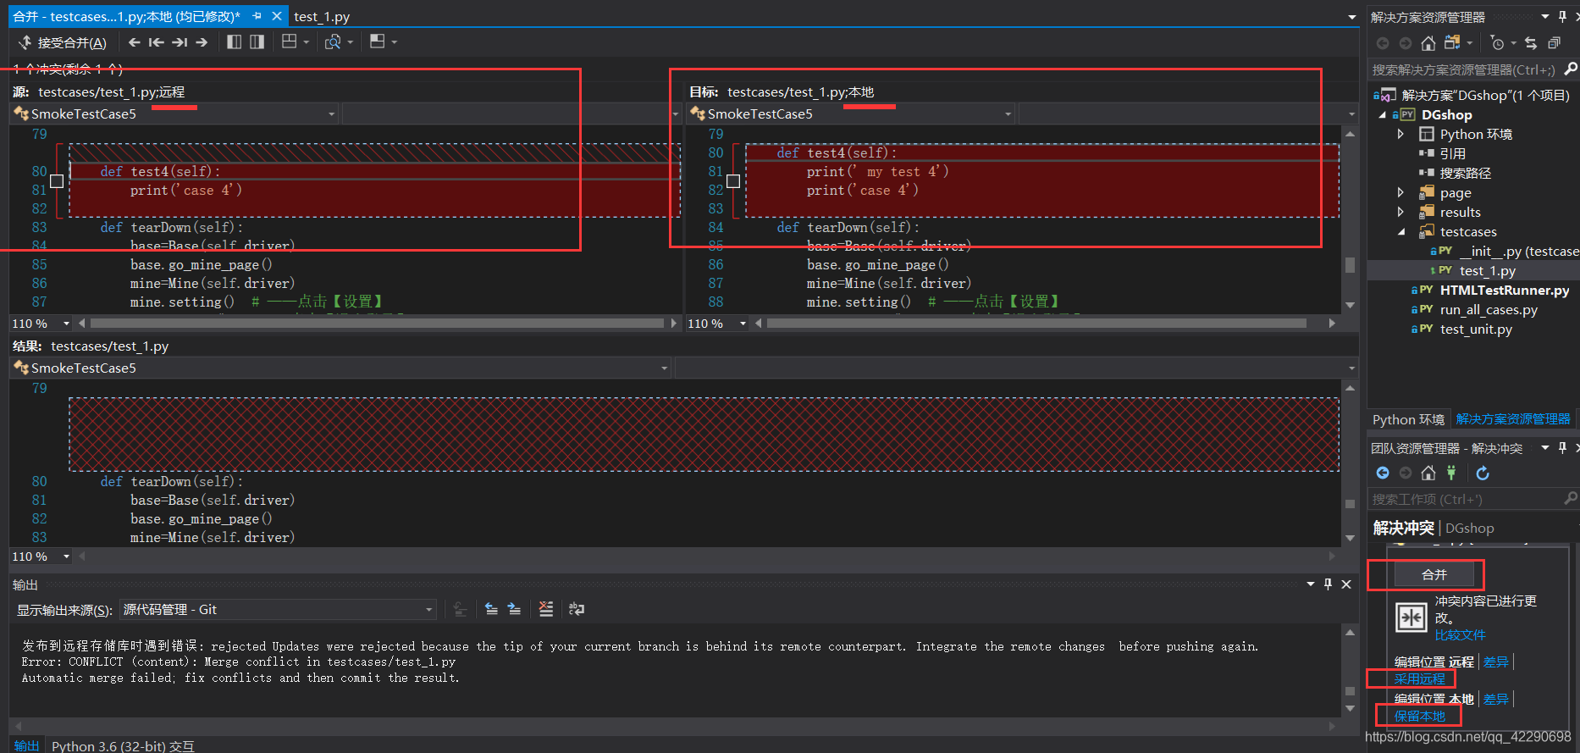
Task: Open dropdown next to focus pane icon
Action: point(394,42)
